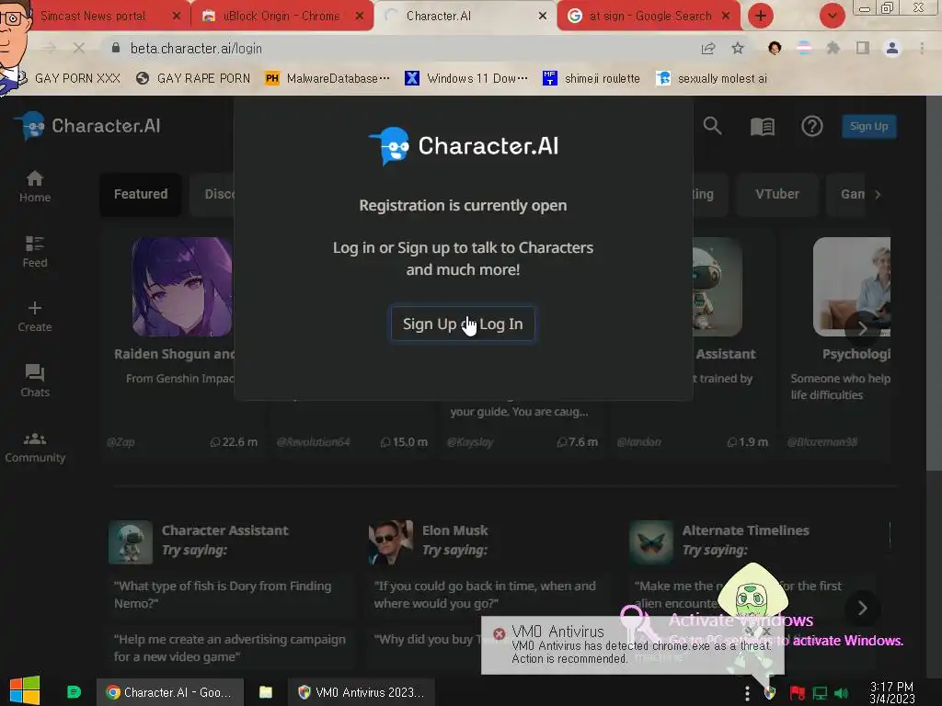Image resolution: width=942 pixels, height=706 pixels.
Task: Open File Explorer from the taskbar
Action: pos(266,692)
